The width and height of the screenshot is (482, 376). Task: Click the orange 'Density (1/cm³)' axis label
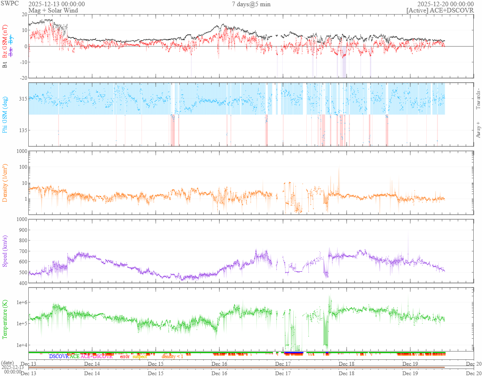(5, 183)
